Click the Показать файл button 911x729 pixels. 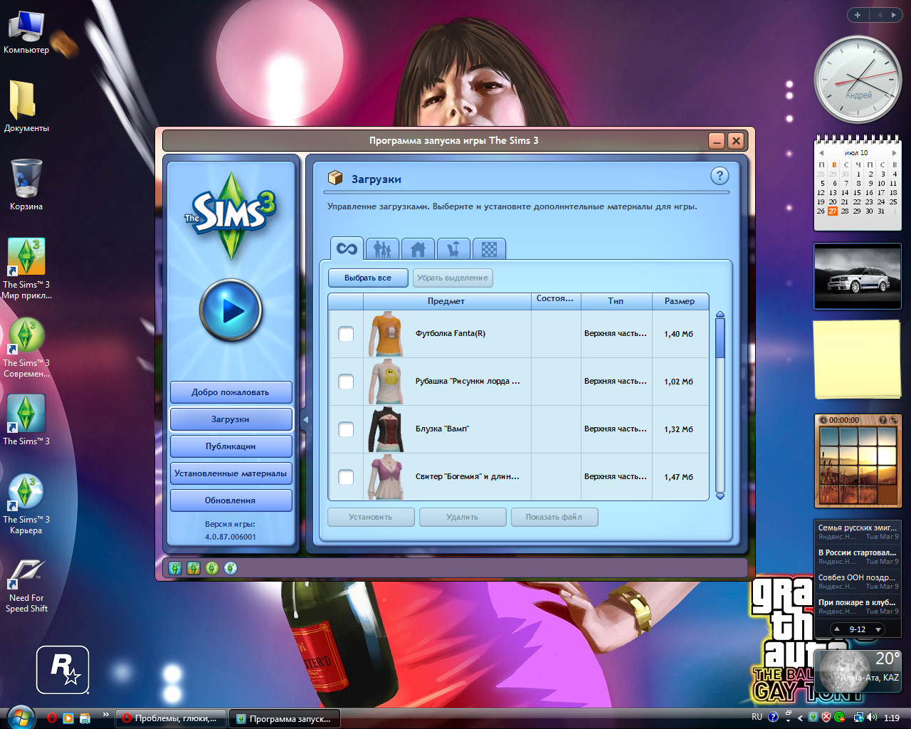(x=554, y=517)
